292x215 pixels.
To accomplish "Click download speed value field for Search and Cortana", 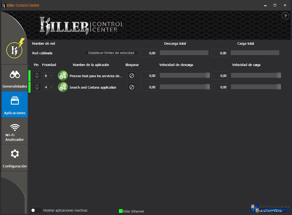I will click(x=149, y=87).
